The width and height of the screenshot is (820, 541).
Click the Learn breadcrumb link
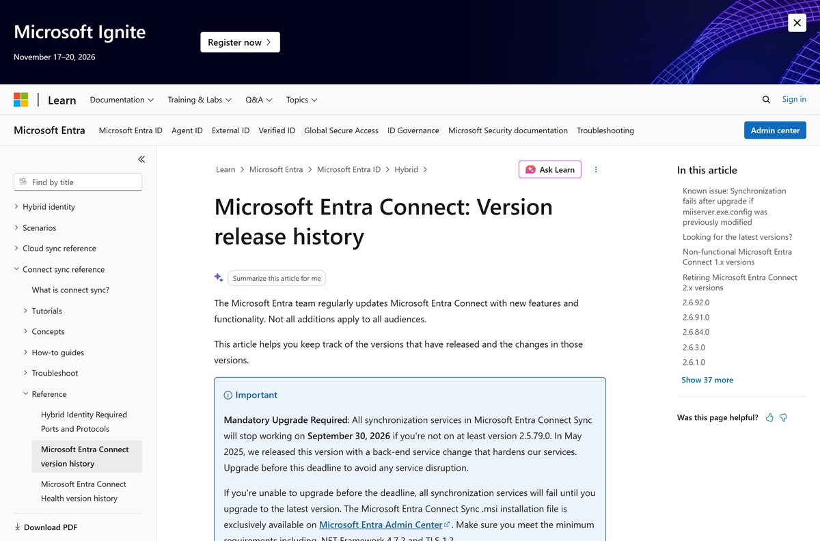(x=225, y=169)
